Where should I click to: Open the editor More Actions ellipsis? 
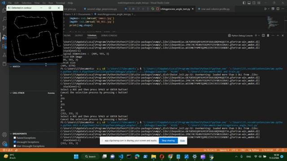(283, 9)
